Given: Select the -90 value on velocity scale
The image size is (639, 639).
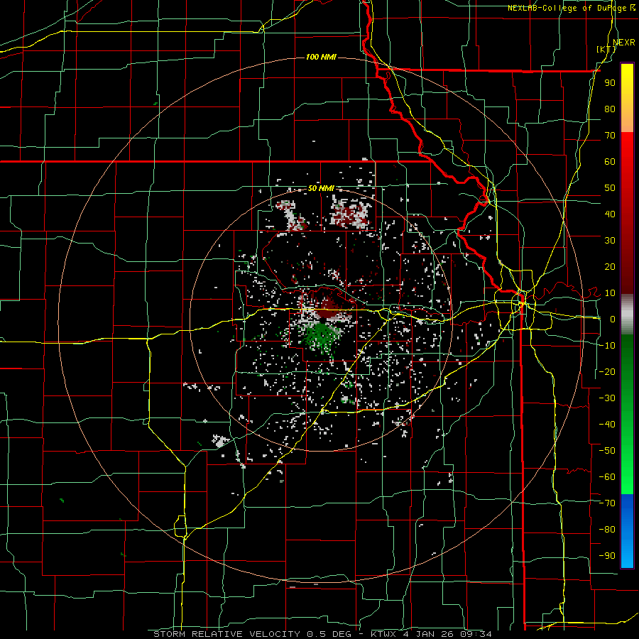Looking at the screenshot, I should point(607,556).
